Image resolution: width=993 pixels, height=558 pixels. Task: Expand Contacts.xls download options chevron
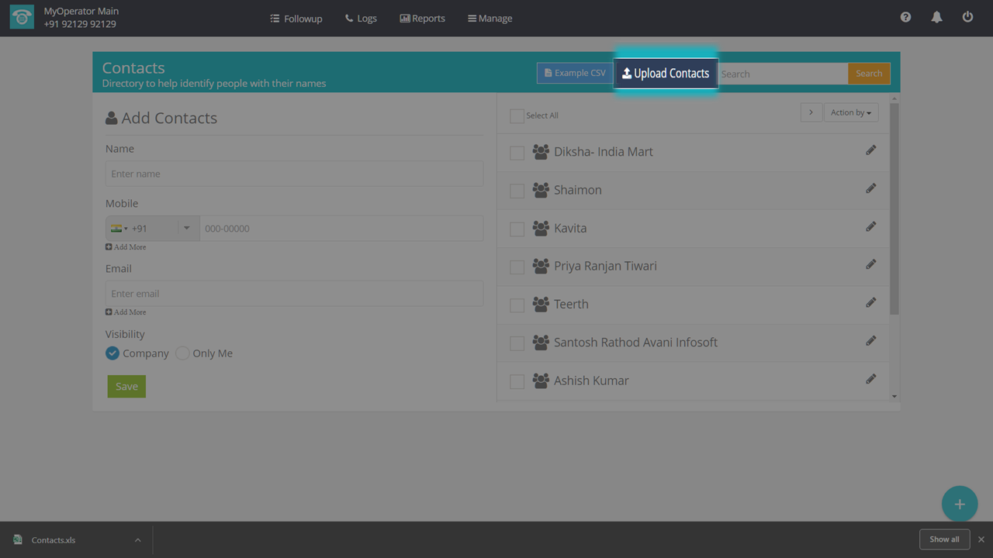click(x=137, y=540)
